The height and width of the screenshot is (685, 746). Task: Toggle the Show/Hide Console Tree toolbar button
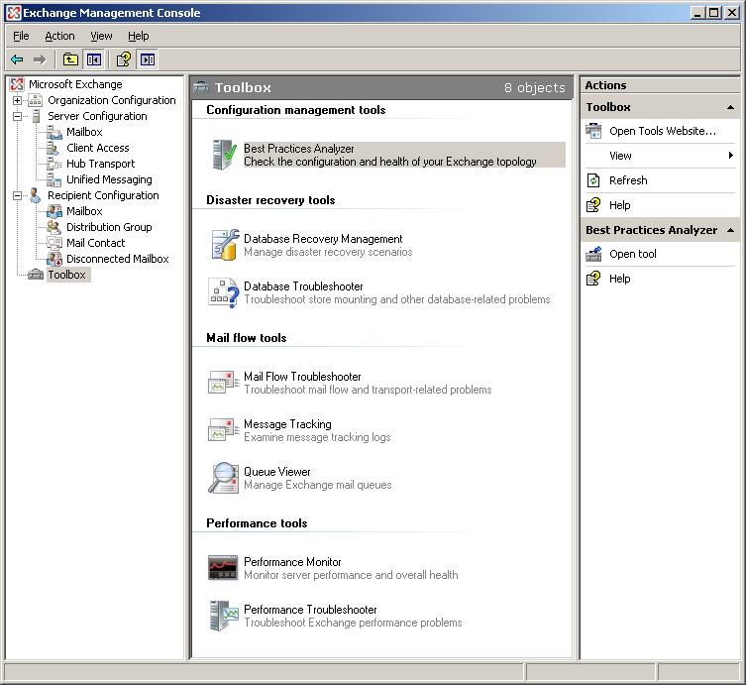93,59
